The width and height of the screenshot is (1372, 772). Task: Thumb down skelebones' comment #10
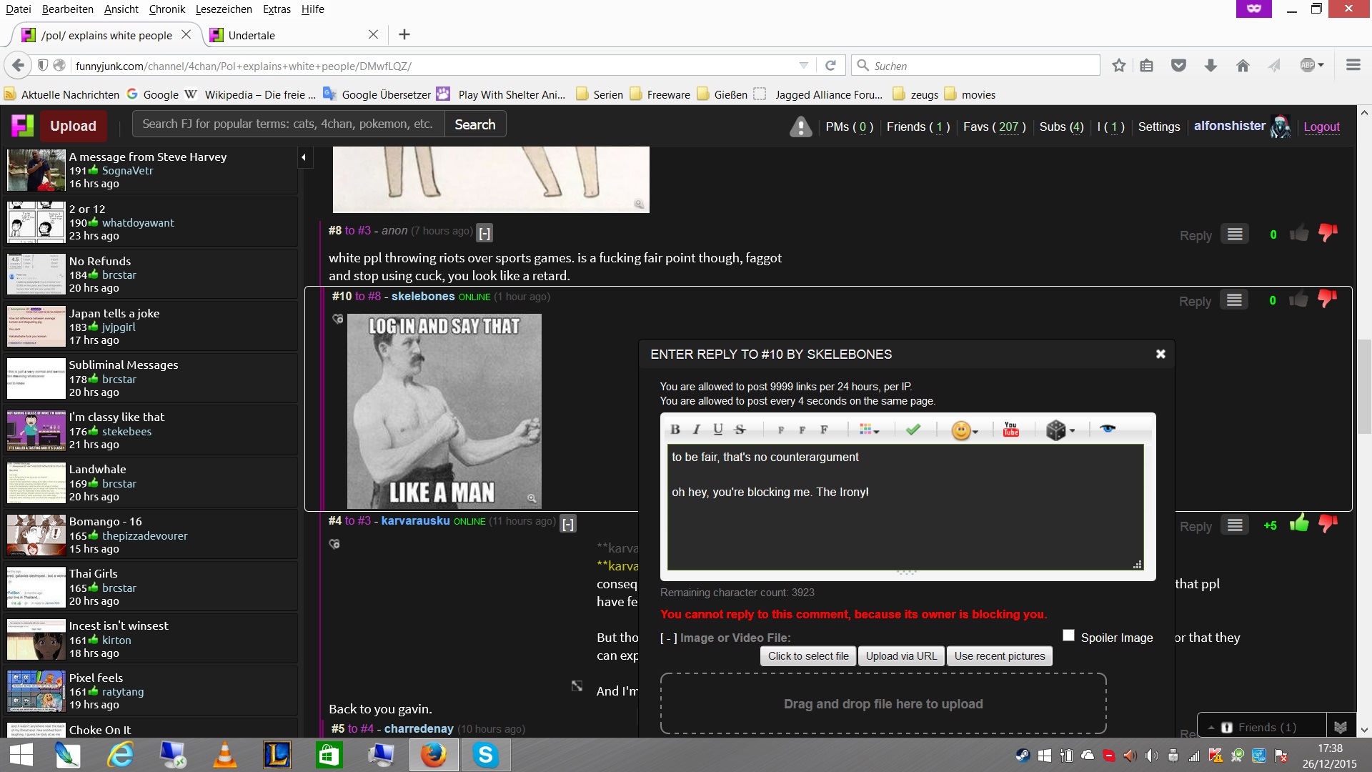[x=1327, y=299]
